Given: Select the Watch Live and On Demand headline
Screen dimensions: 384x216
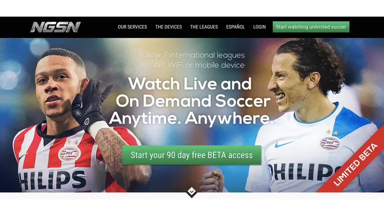Looking at the screenshot, I should [x=191, y=101].
